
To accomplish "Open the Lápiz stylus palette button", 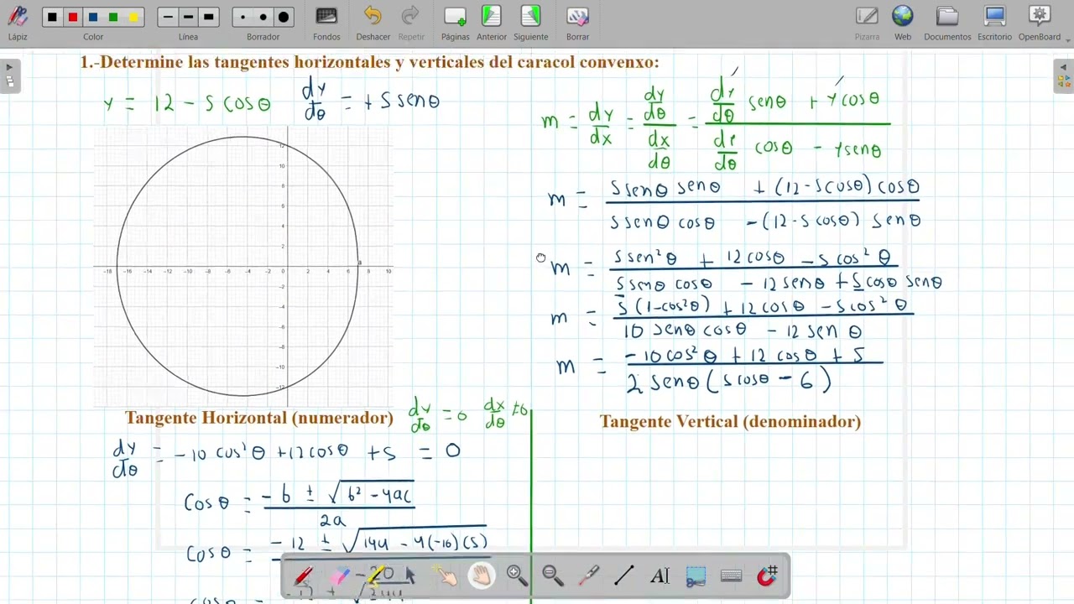I will point(18,23).
